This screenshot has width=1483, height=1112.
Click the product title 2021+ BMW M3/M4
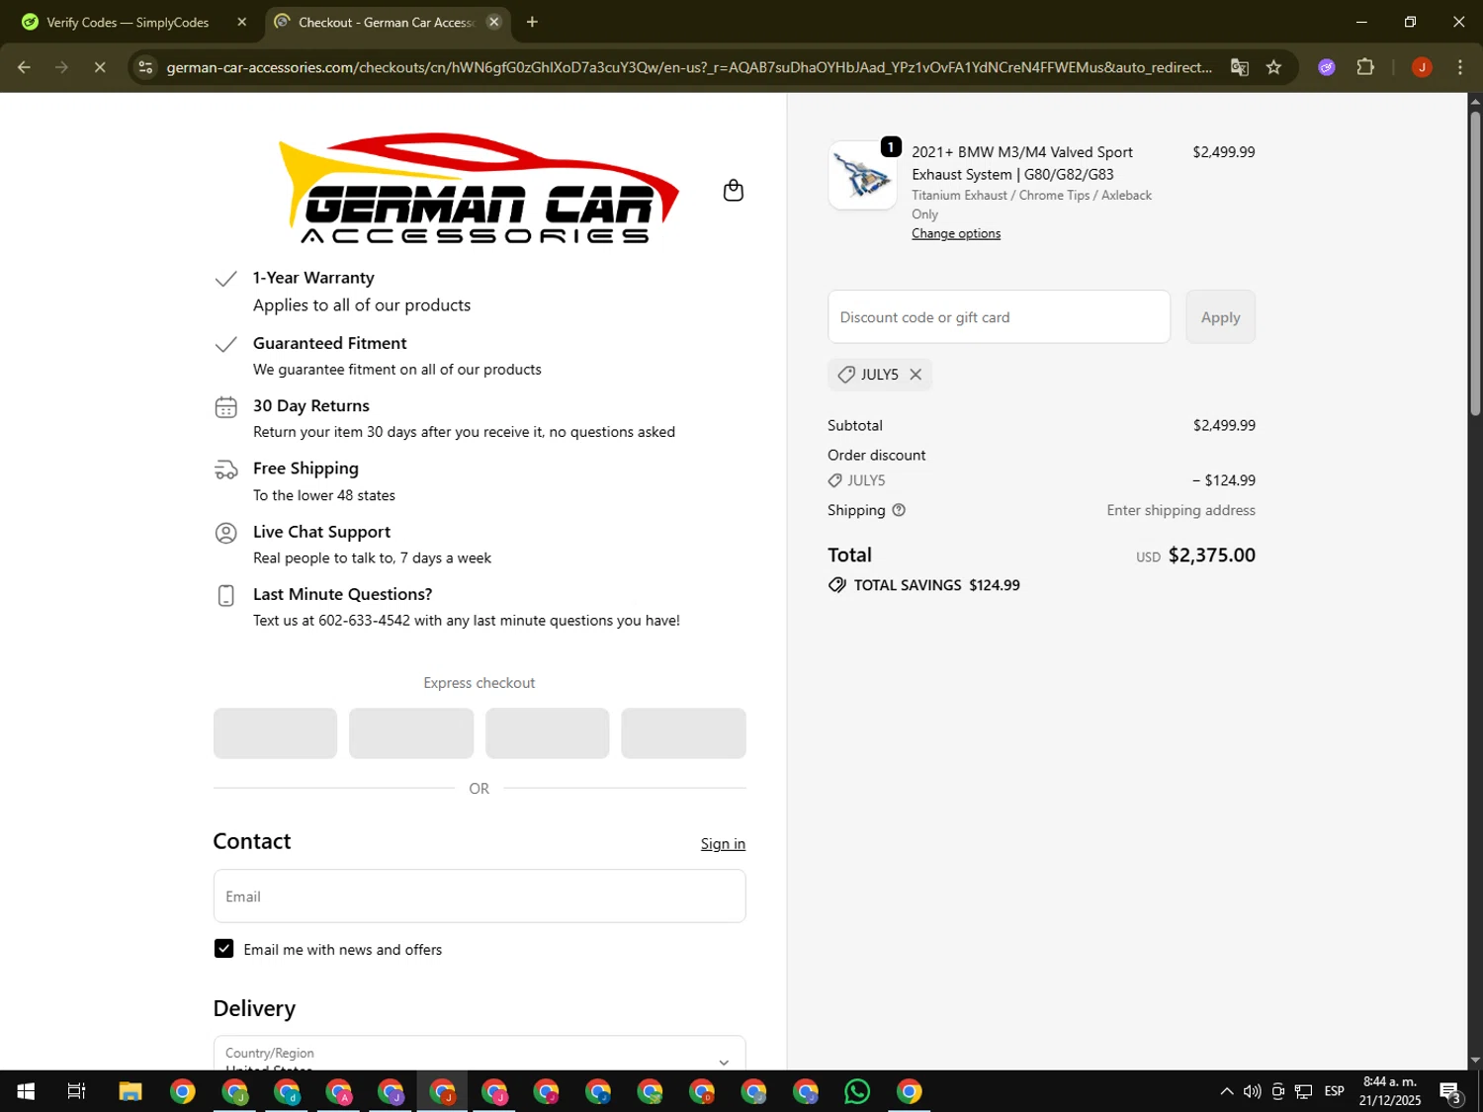coord(1022,163)
